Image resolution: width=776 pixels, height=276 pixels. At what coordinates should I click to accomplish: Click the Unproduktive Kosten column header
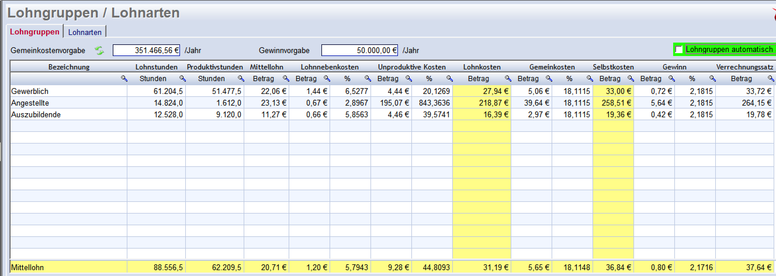(x=411, y=67)
